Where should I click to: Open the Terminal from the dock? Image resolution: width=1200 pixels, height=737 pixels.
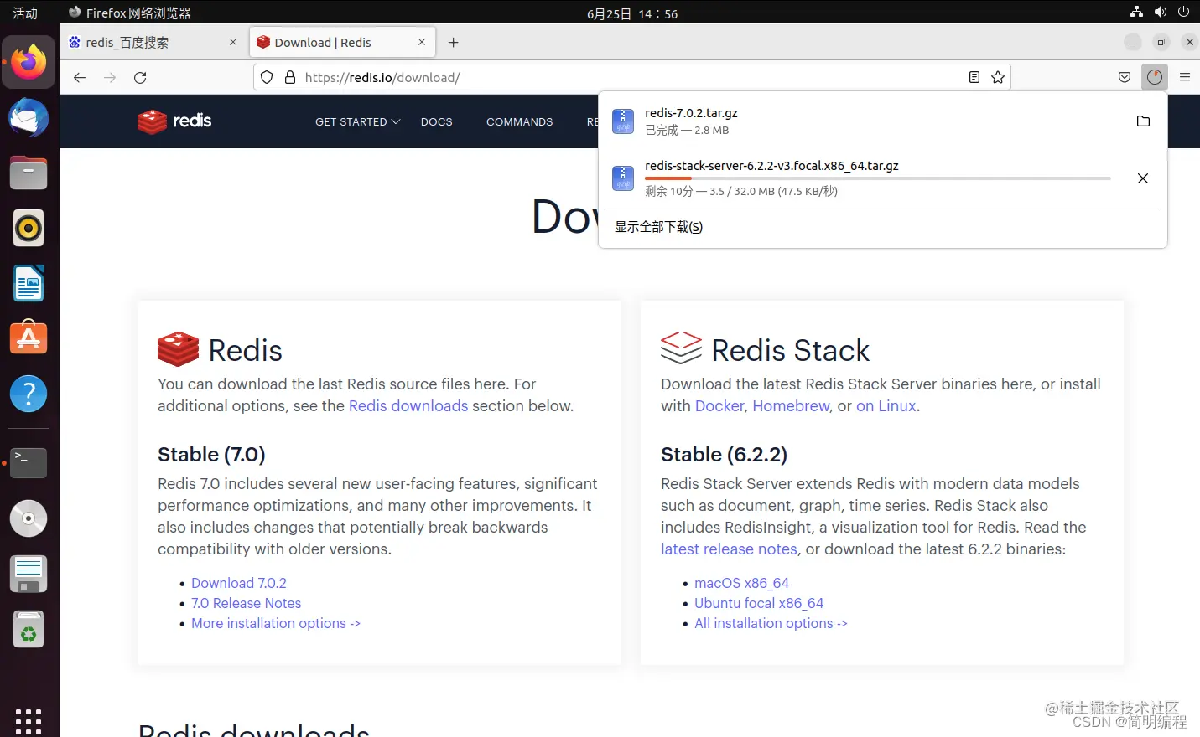pyautogui.click(x=29, y=462)
